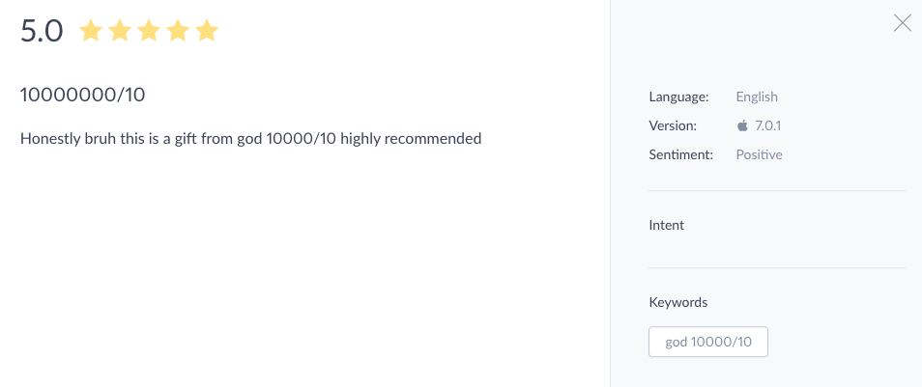Click the Keywords section heading

click(678, 302)
